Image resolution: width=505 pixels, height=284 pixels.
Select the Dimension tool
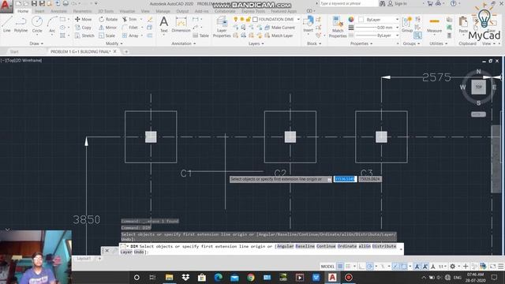coord(181,24)
